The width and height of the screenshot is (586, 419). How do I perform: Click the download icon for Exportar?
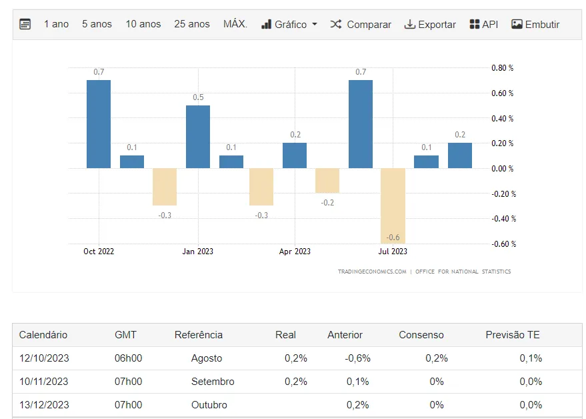coord(410,24)
